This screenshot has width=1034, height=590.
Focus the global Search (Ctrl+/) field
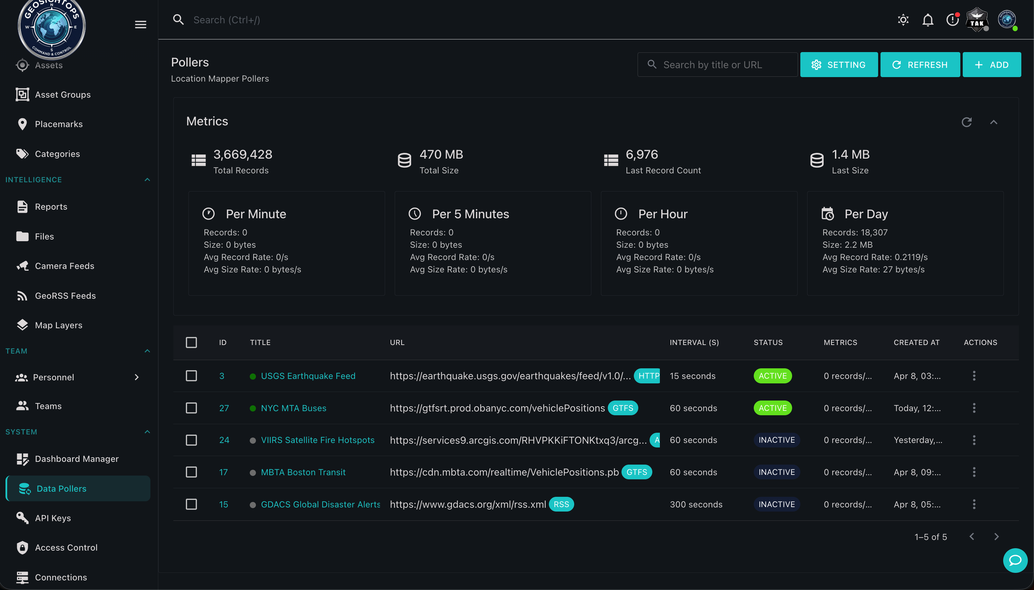[x=227, y=20]
